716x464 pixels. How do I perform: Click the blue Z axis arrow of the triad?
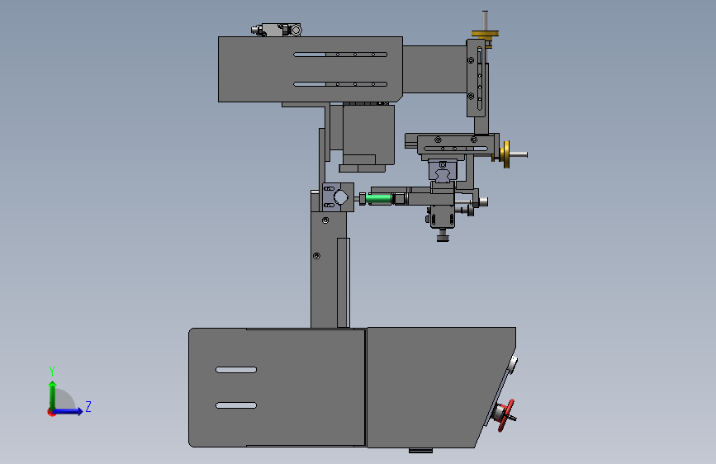coord(68,411)
